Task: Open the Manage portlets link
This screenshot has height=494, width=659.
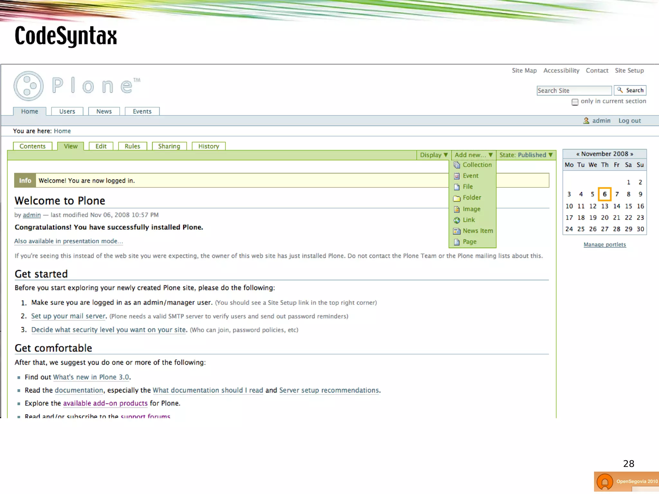Action: (x=605, y=245)
